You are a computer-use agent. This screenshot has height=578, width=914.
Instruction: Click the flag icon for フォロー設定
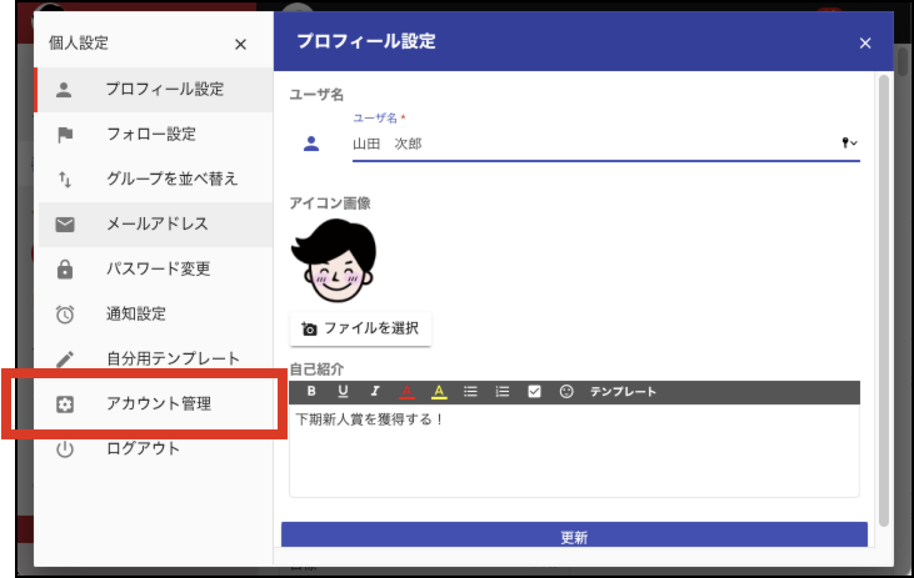65,135
